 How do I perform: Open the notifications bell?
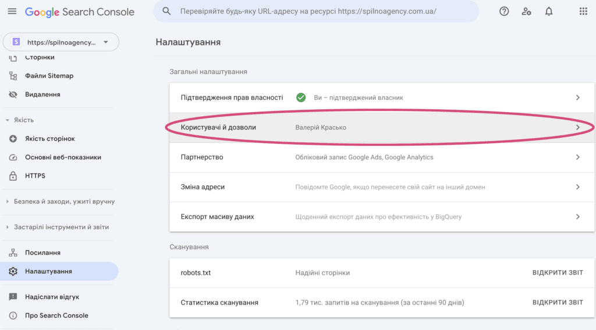[x=549, y=12]
